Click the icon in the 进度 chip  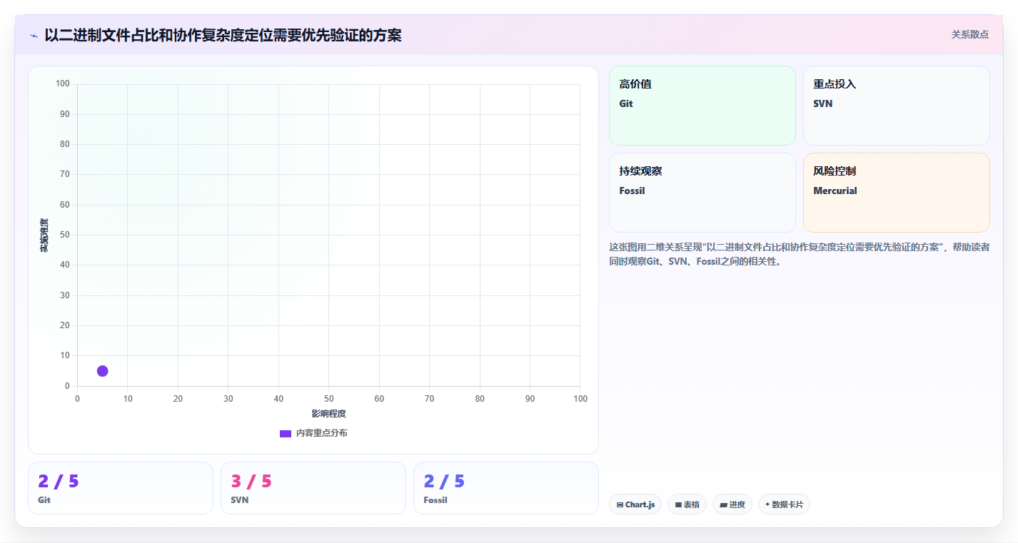(x=723, y=504)
